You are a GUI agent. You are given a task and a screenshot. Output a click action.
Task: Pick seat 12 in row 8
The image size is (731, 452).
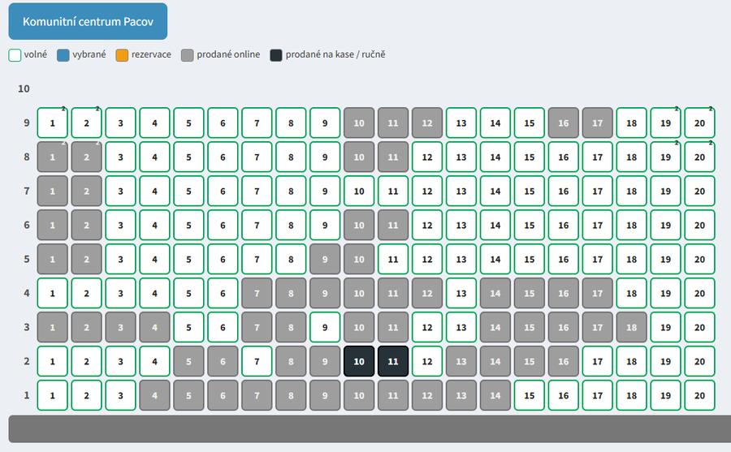point(427,157)
